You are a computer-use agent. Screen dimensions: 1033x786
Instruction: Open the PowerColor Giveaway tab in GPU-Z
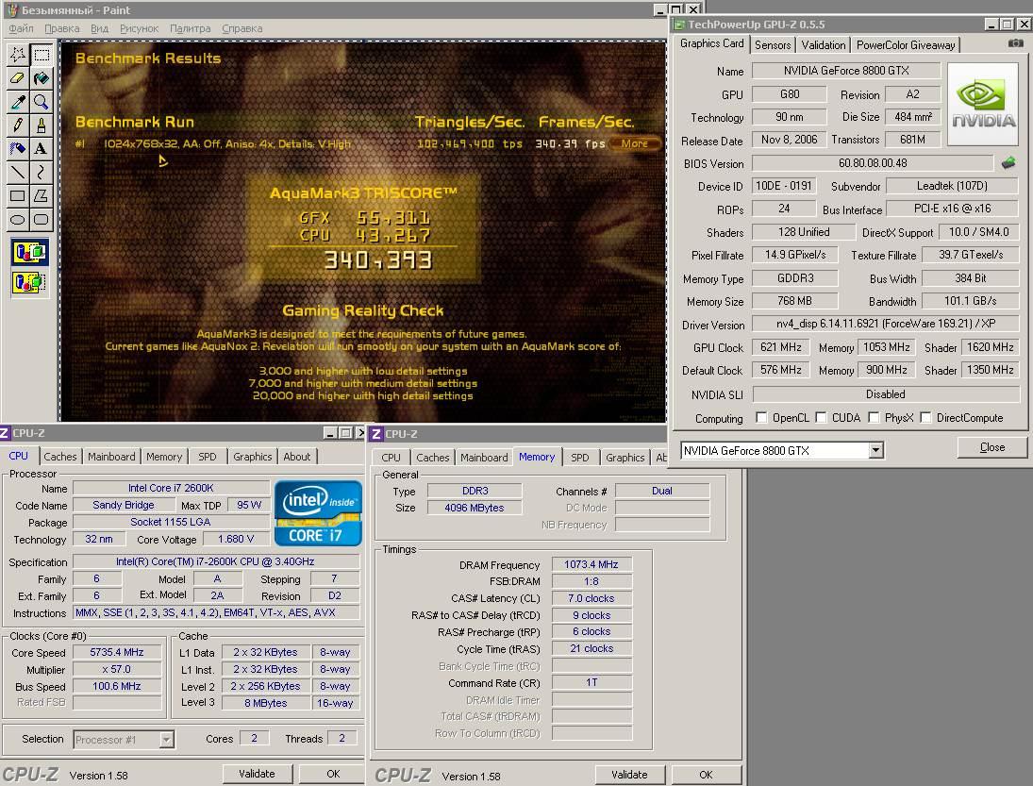click(906, 44)
